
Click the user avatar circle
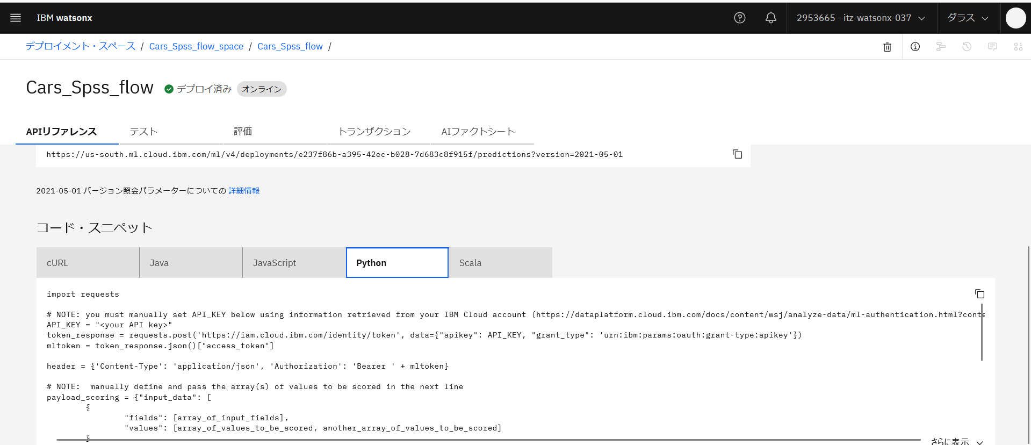[1015, 18]
